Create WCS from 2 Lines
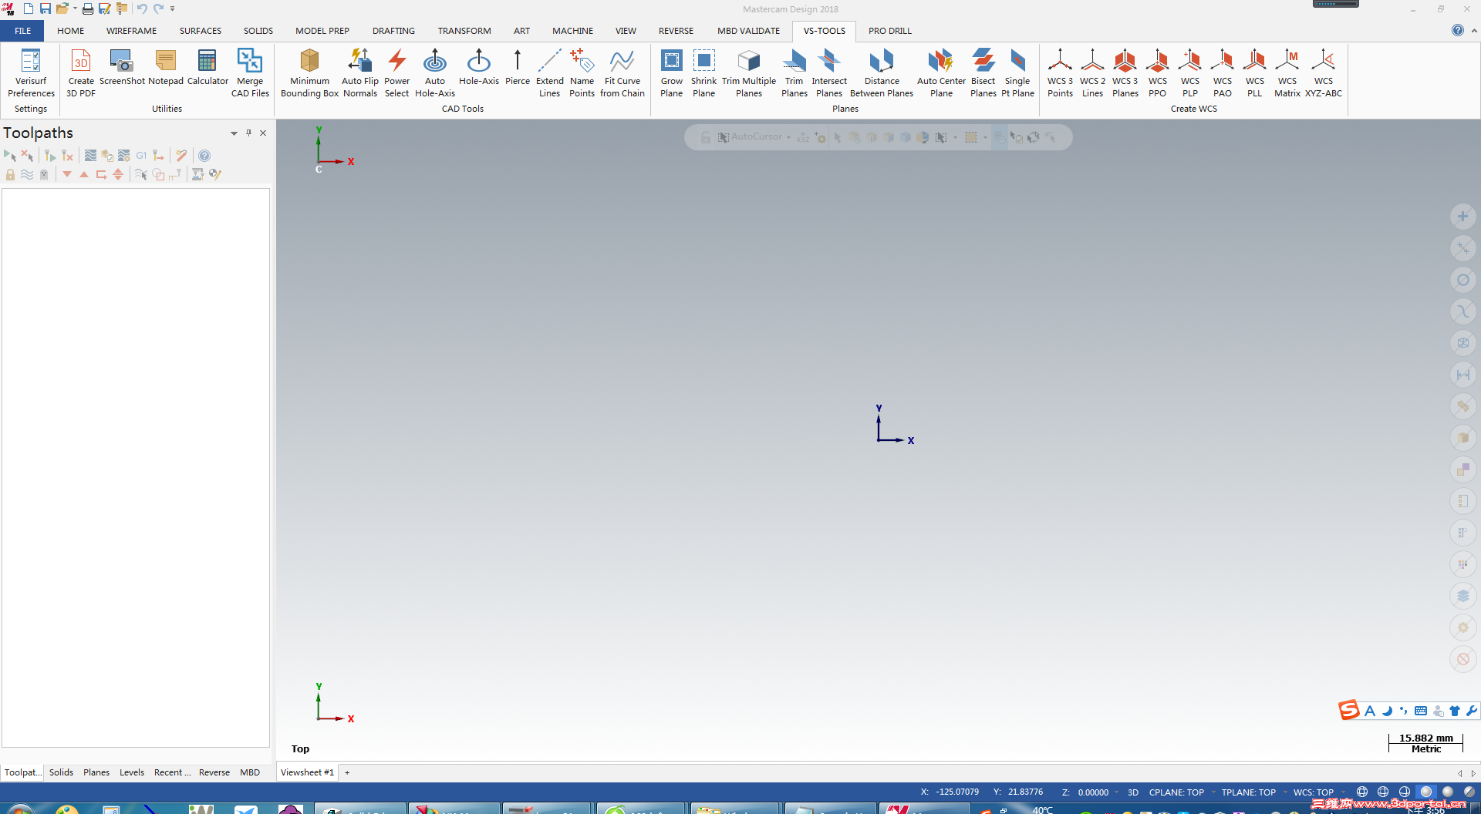1481x814 pixels. click(1092, 72)
